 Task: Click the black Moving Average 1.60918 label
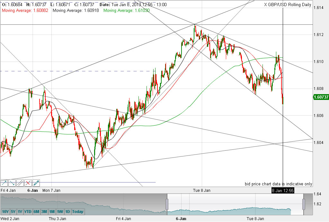[76, 10]
